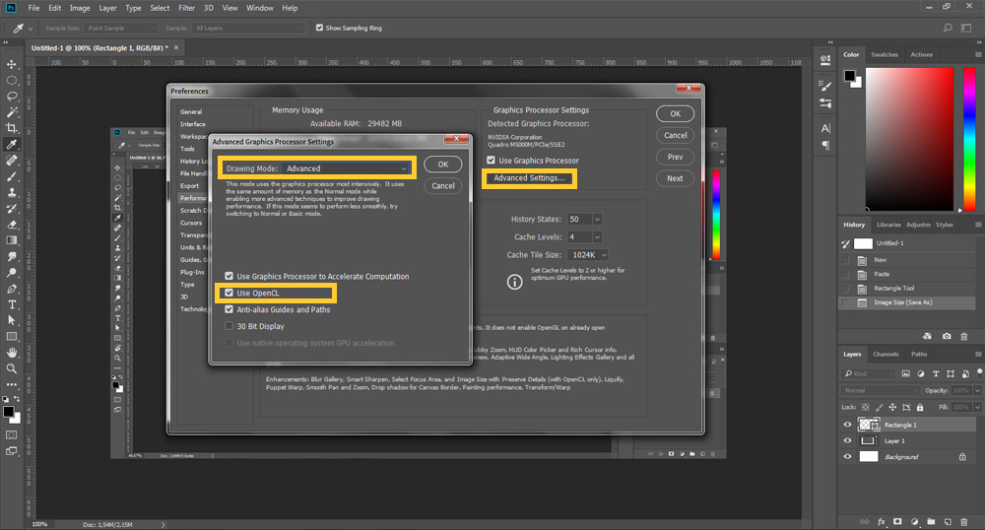Click Cancel in Advanced Graphics Processor Settings
Screen dimensions: 985x530
[x=443, y=186]
